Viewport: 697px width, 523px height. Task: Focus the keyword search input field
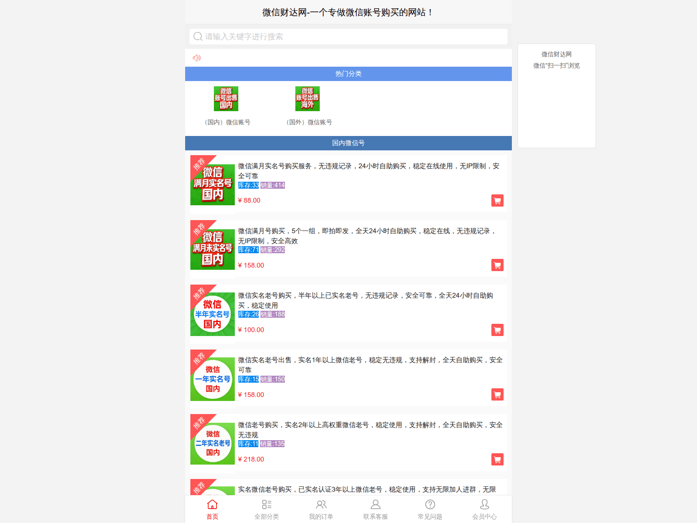(348, 37)
